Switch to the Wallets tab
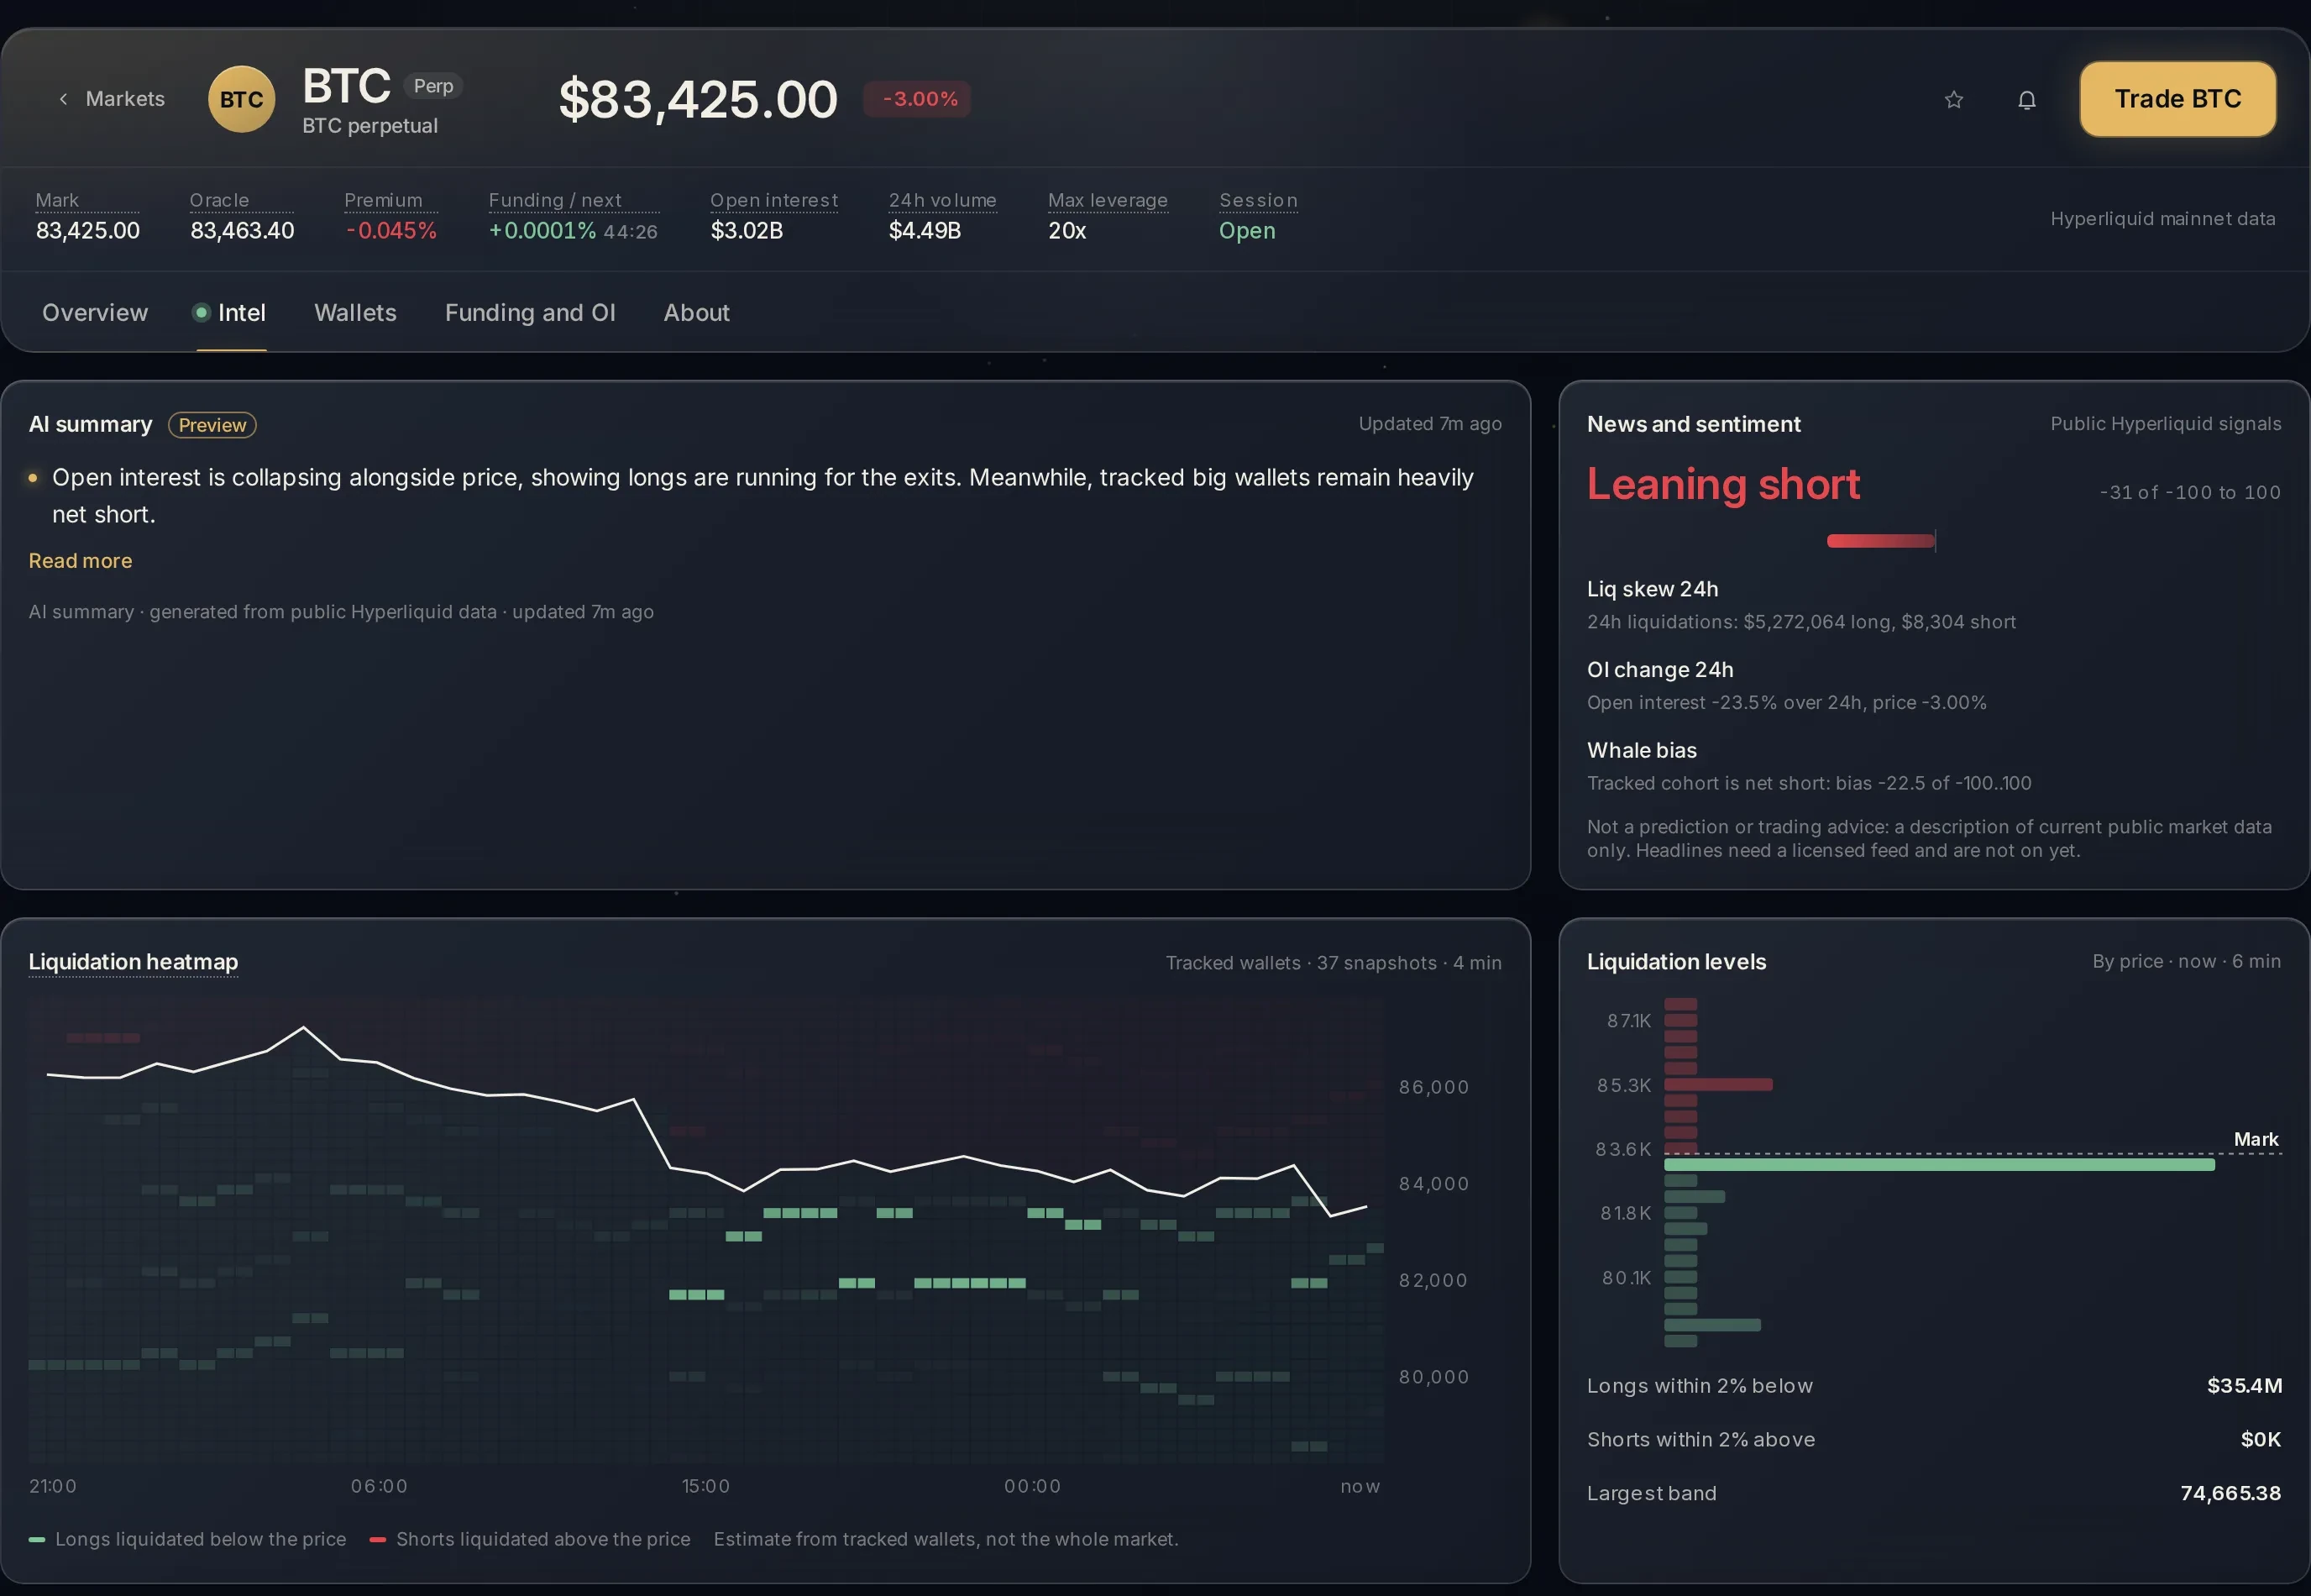The width and height of the screenshot is (2311, 1596). click(x=355, y=313)
